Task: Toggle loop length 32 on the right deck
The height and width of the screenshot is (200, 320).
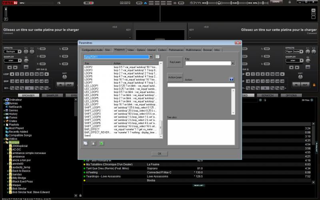Action: pos(277,74)
